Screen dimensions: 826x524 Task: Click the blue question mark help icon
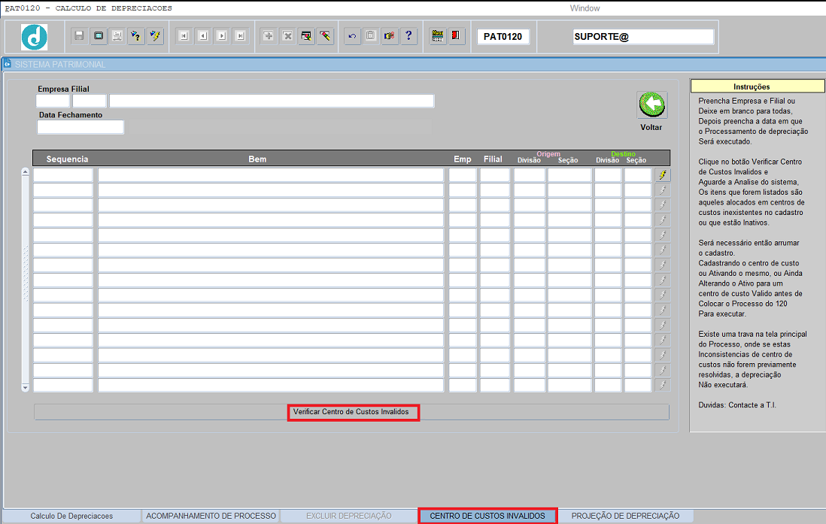408,36
